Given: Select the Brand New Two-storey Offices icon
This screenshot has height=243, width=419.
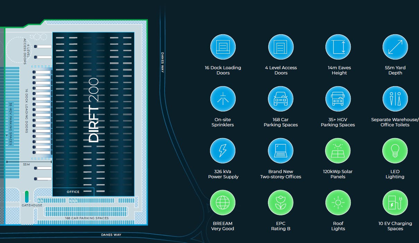Looking at the screenshot, I should pyautogui.click(x=281, y=151).
